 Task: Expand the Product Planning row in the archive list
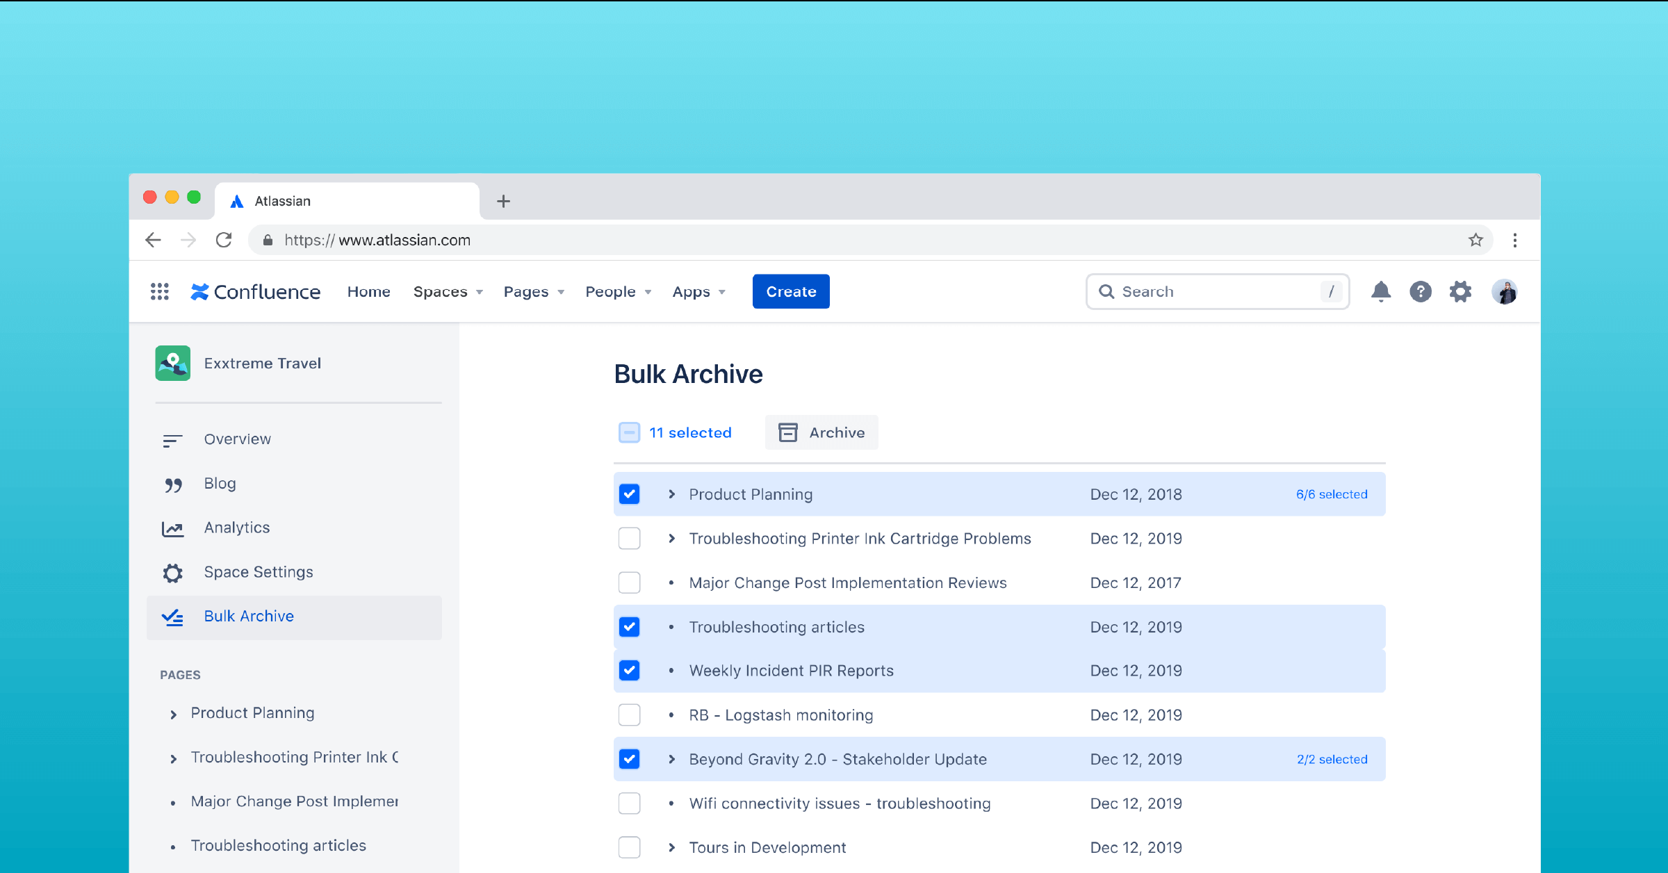671,494
